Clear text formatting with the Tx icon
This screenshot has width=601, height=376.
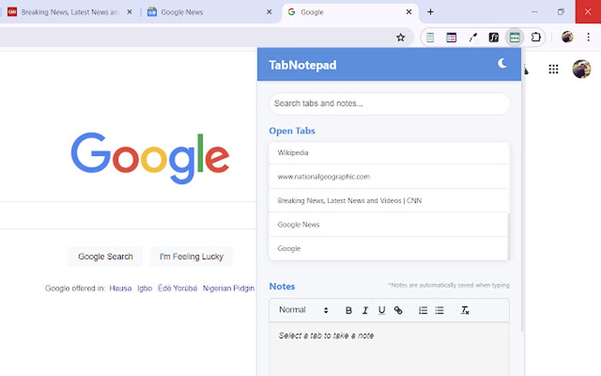point(465,310)
